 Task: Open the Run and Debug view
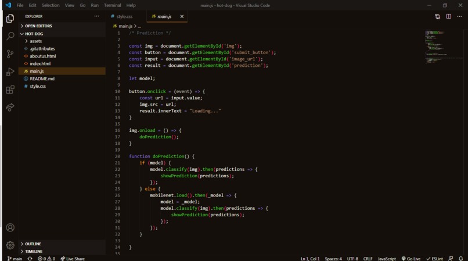(x=10, y=71)
